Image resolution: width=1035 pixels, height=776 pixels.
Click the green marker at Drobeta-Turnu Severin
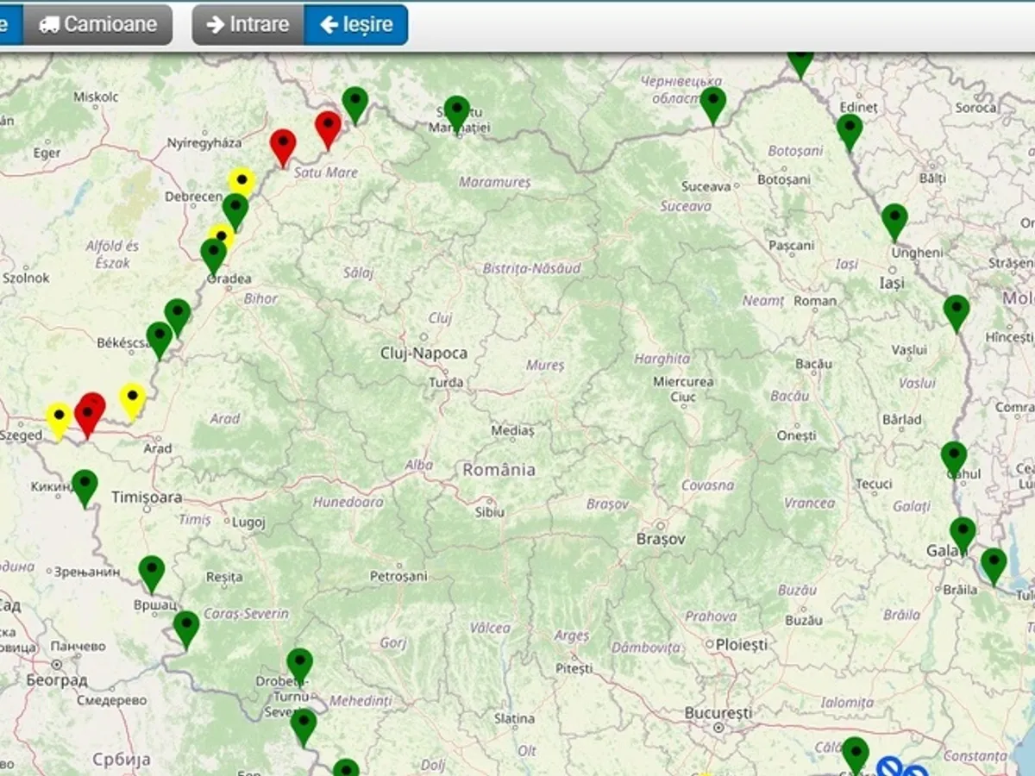coord(299,665)
